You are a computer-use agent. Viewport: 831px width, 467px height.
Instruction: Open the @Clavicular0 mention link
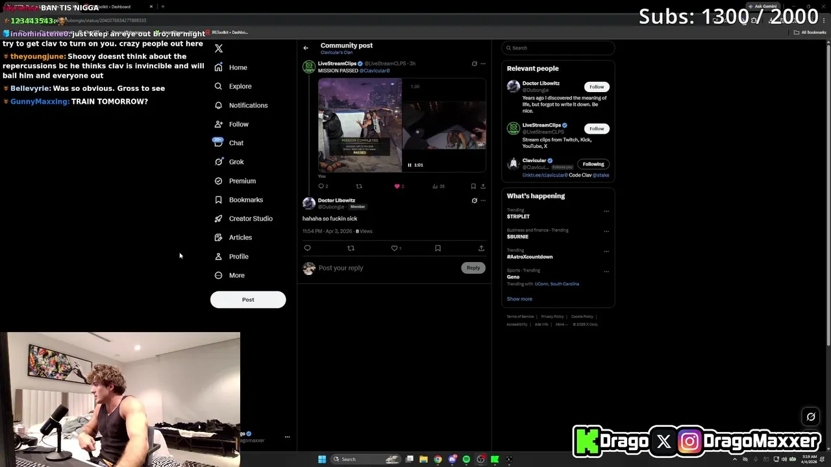point(375,71)
